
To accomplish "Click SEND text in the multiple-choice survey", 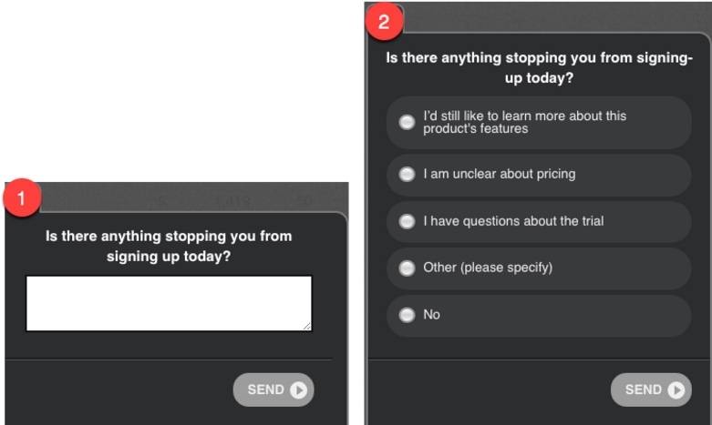I will tap(643, 390).
